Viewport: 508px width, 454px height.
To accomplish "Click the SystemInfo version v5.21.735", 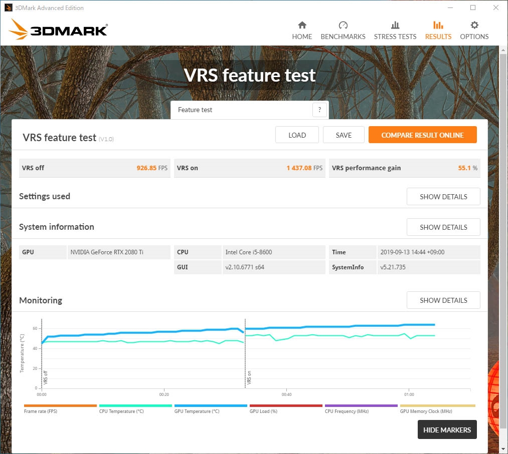I will click(x=429, y=267).
